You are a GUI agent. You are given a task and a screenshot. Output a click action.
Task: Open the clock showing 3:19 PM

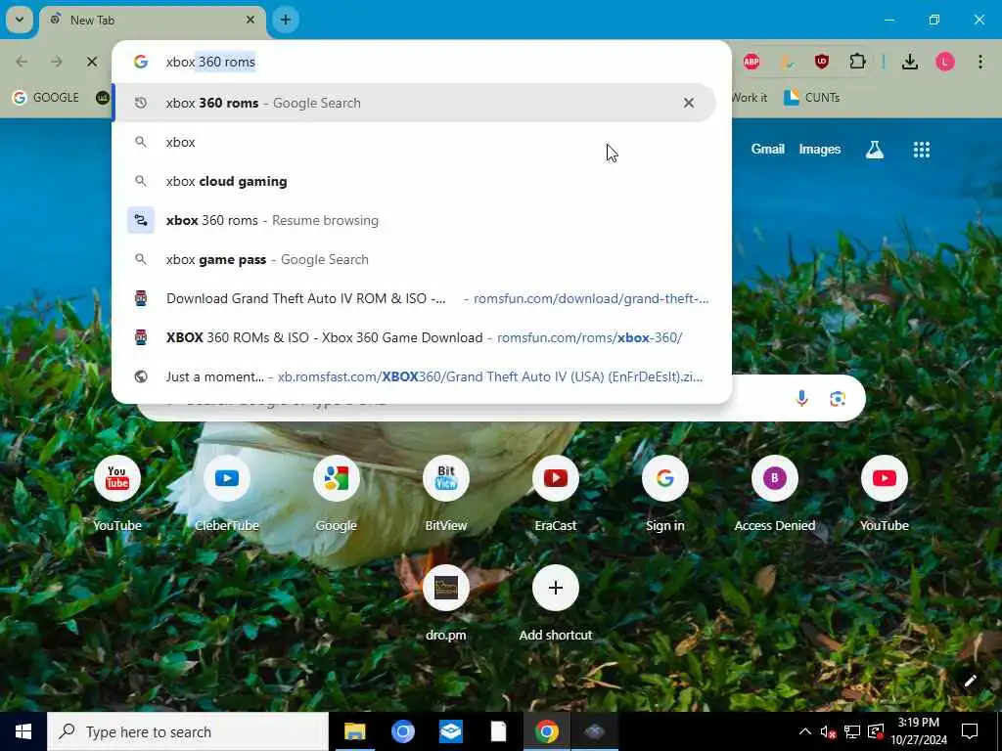click(918, 731)
